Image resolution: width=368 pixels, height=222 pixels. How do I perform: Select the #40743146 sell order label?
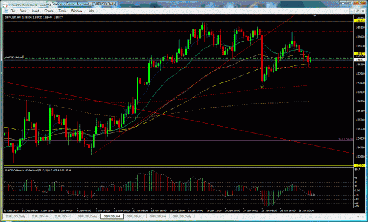14,57
